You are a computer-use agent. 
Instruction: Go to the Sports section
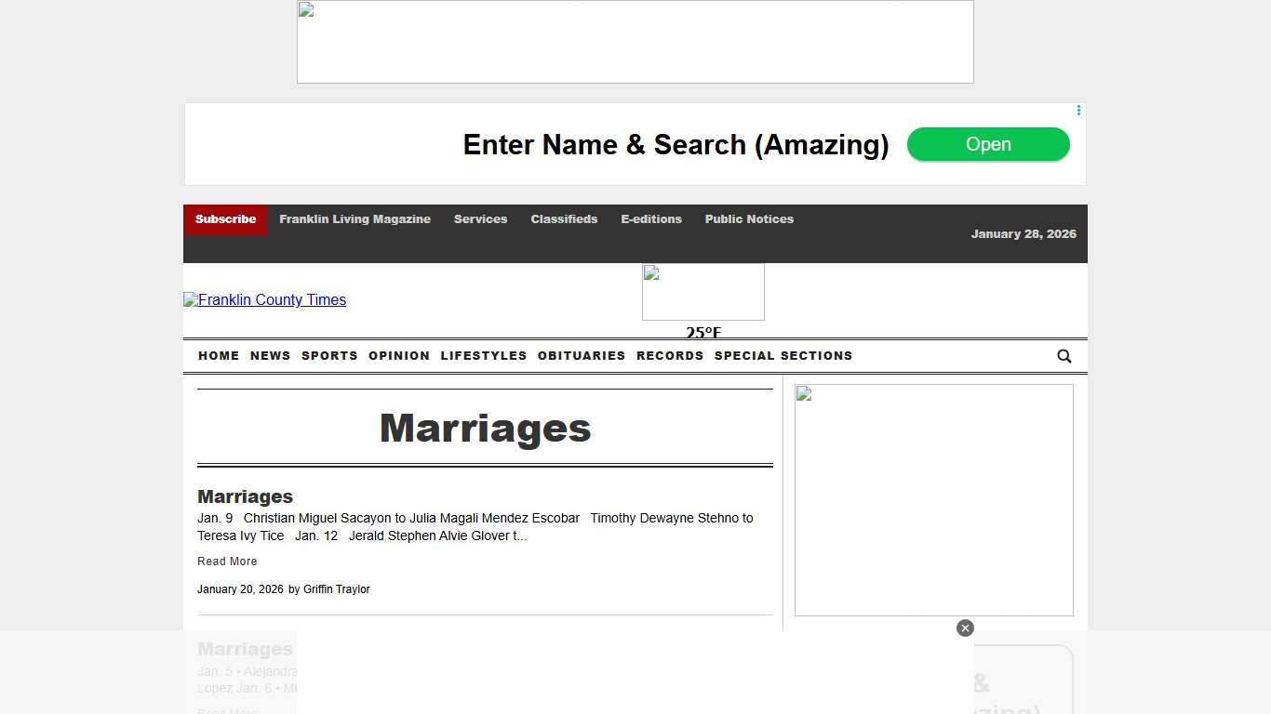[x=329, y=356]
